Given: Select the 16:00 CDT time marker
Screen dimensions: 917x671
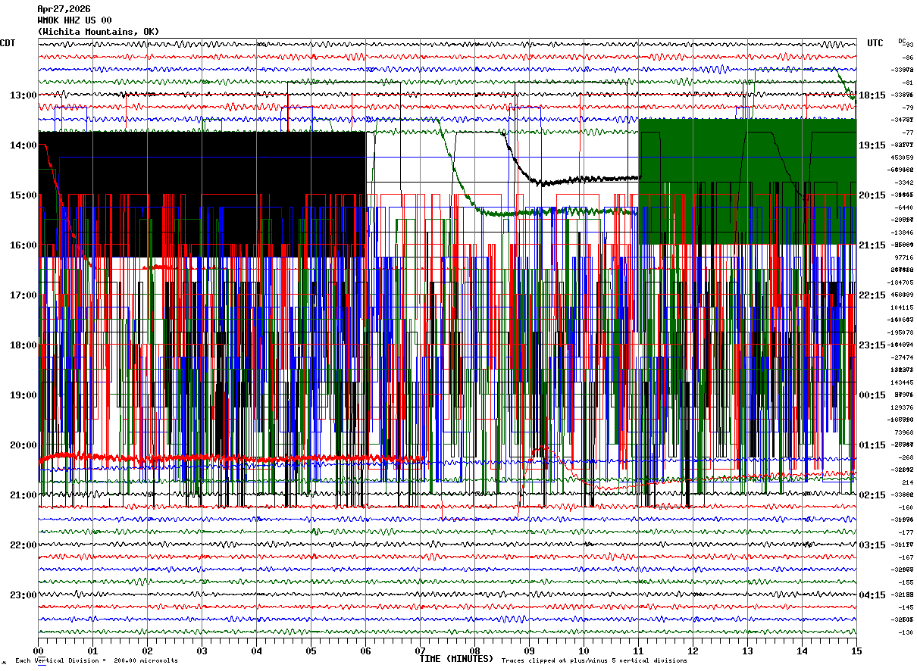Looking at the screenshot, I should (x=23, y=245).
